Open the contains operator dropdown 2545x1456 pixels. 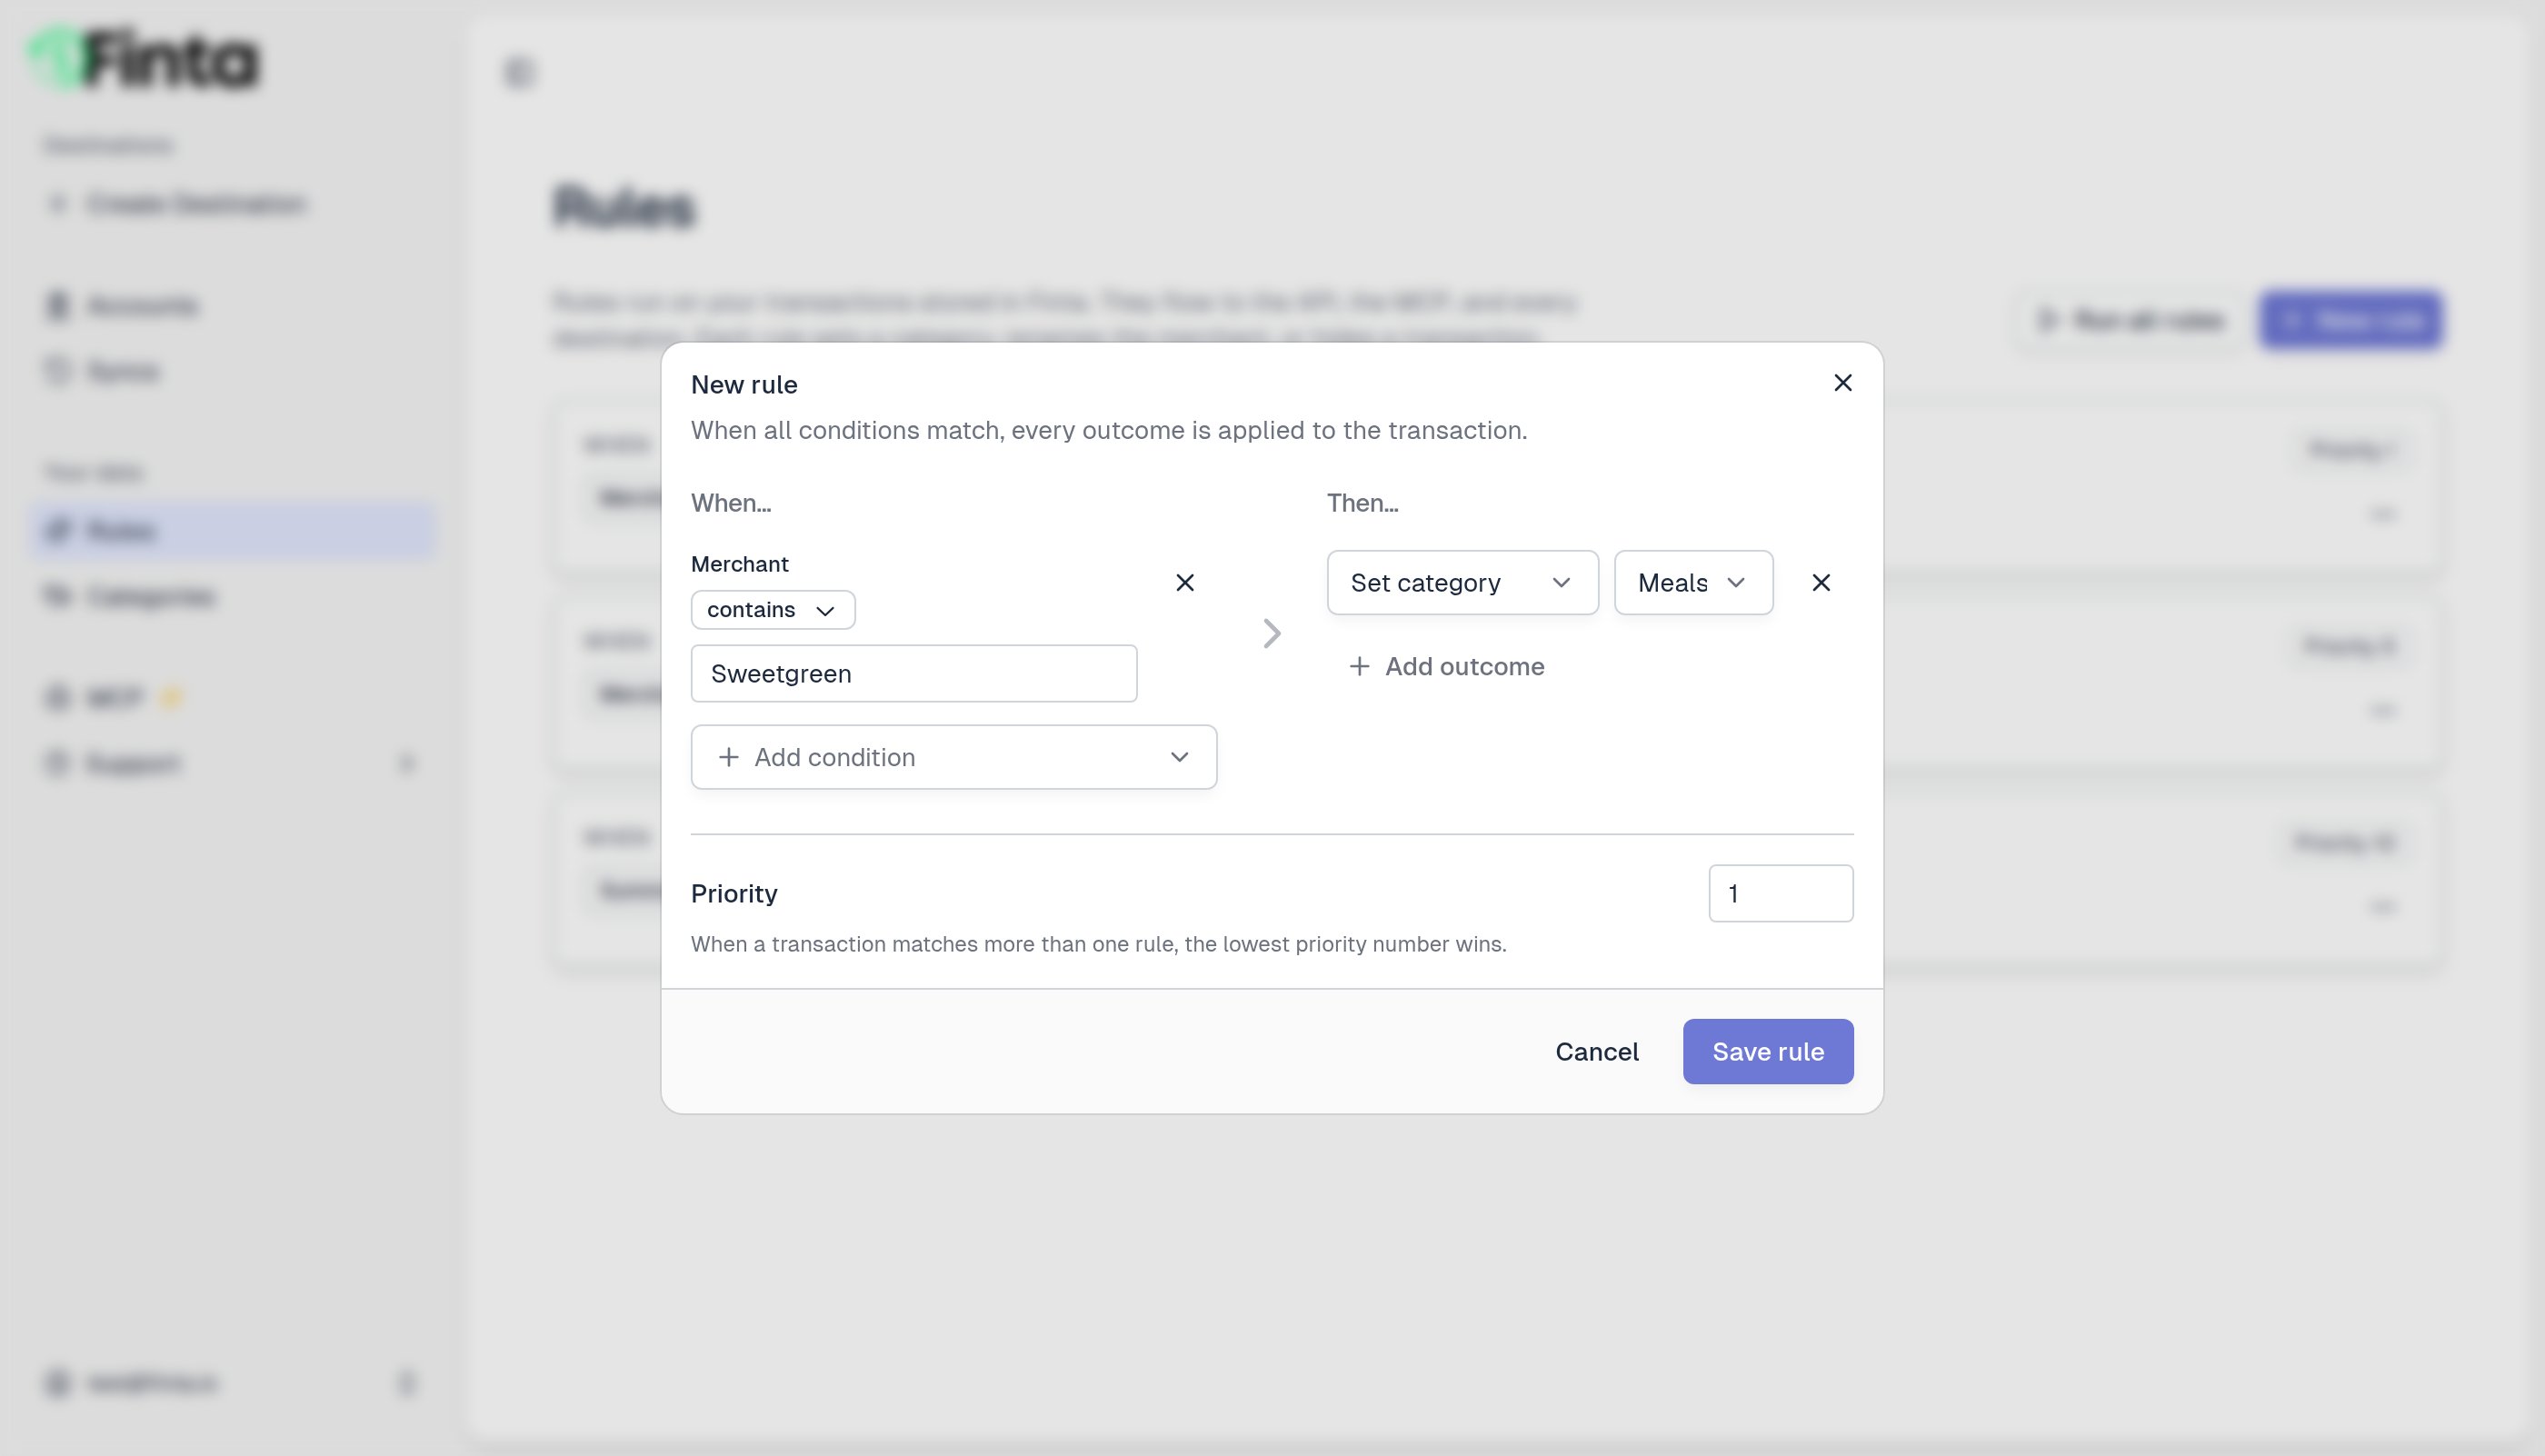[772, 610]
